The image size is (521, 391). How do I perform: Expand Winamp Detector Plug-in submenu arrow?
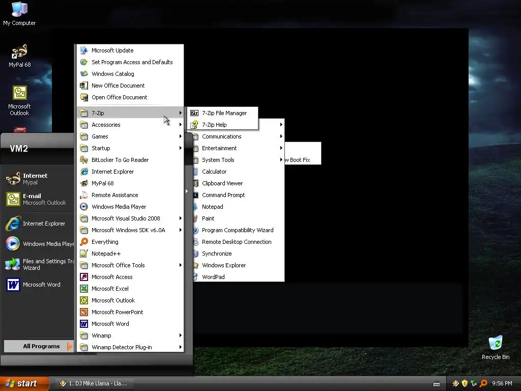[181, 347]
